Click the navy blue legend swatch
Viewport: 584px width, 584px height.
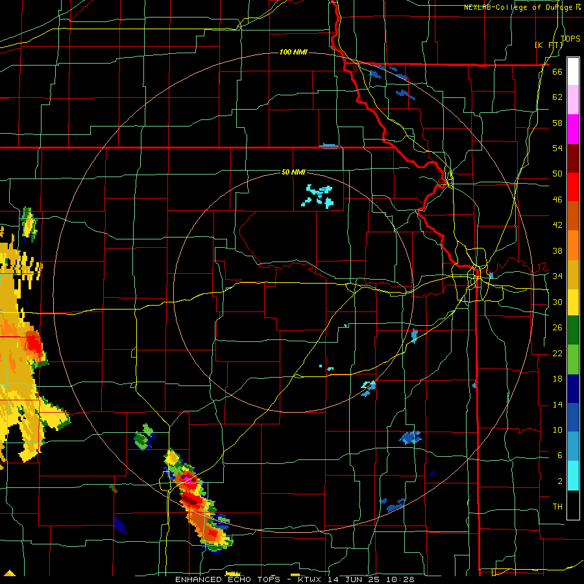click(x=573, y=389)
